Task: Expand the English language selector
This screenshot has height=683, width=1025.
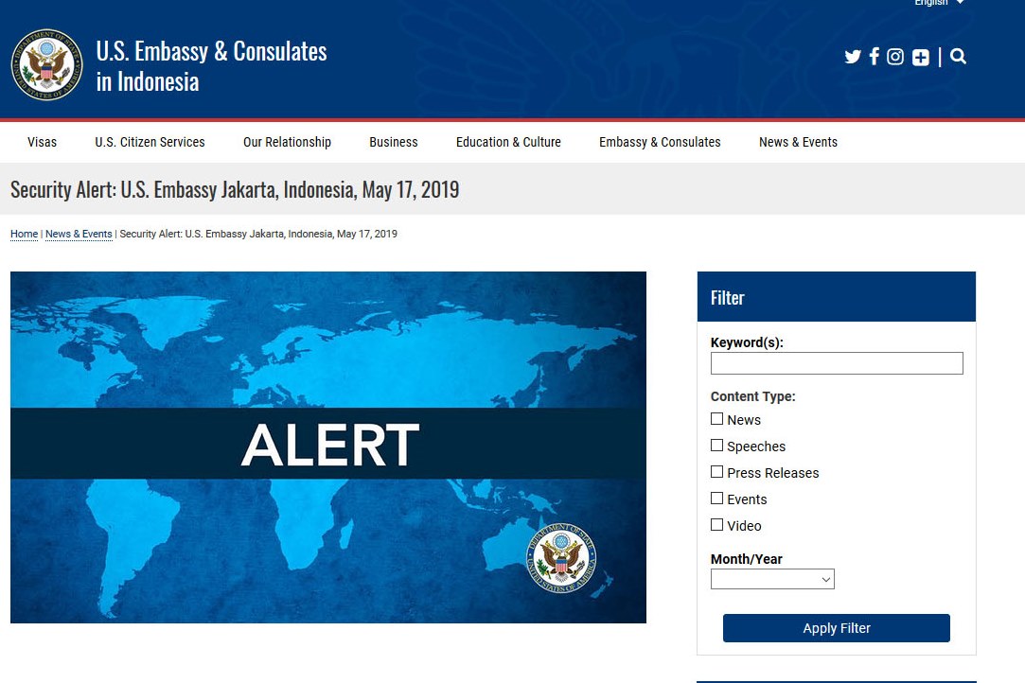Action: coord(939,3)
